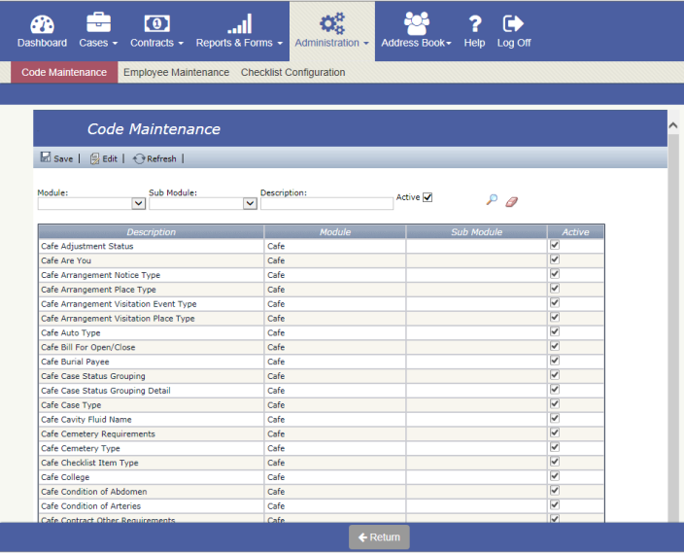This screenshot has width=684, height=553.
Task: Sort by the Module column header
Action: [335, 231]
